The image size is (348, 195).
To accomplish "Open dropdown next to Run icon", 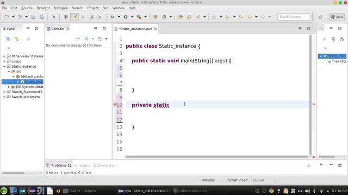I will [132, 17].
